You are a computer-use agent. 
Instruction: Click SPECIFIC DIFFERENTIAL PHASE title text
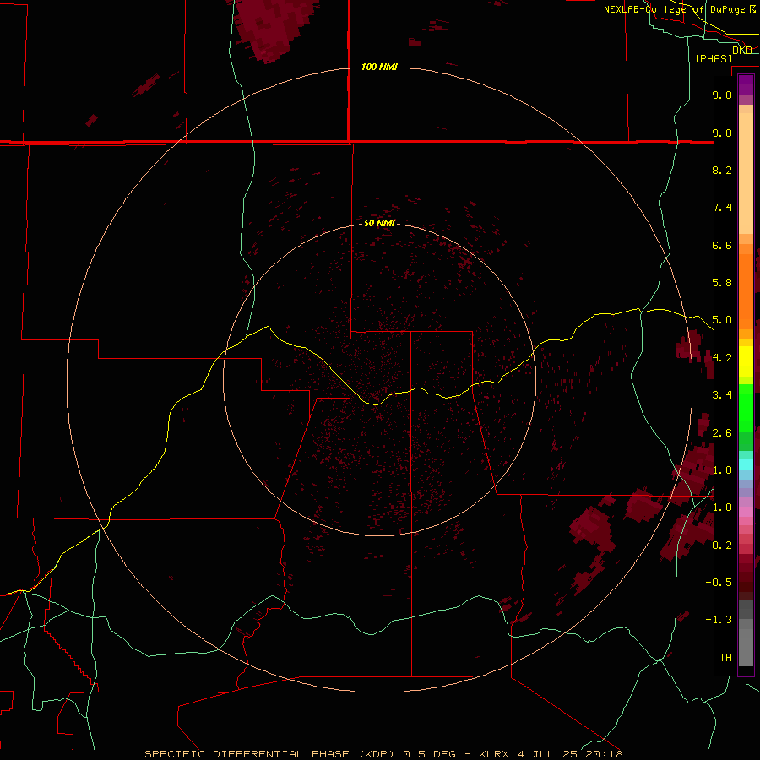point(247,754)
